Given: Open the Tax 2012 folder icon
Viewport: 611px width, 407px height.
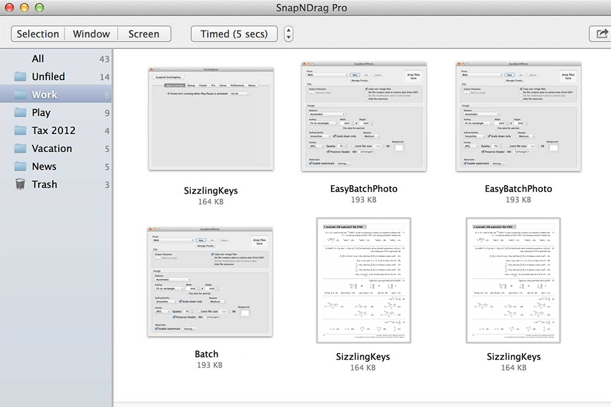Looking at the screenshot, I should coord(19,130).
